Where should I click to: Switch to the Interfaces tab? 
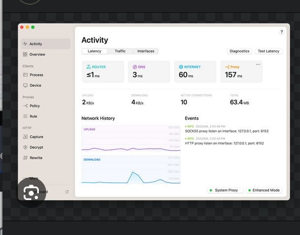point(146,51)
